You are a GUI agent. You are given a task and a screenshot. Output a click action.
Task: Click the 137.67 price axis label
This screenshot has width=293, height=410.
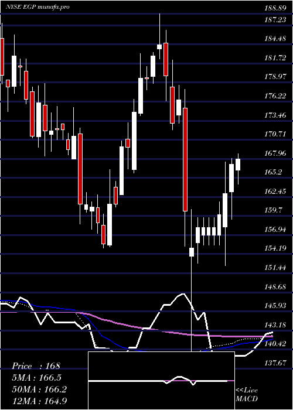click(x=275, y=363)
